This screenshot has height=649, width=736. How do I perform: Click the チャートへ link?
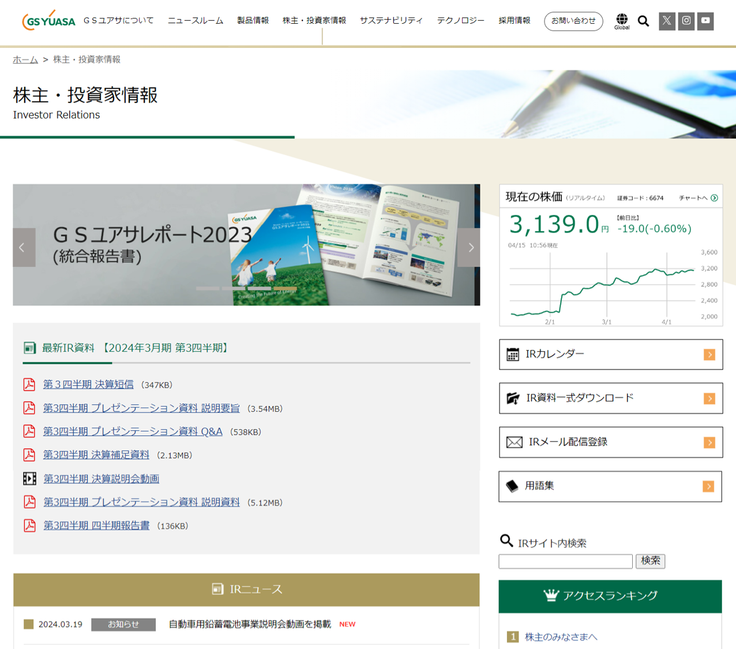693,198
